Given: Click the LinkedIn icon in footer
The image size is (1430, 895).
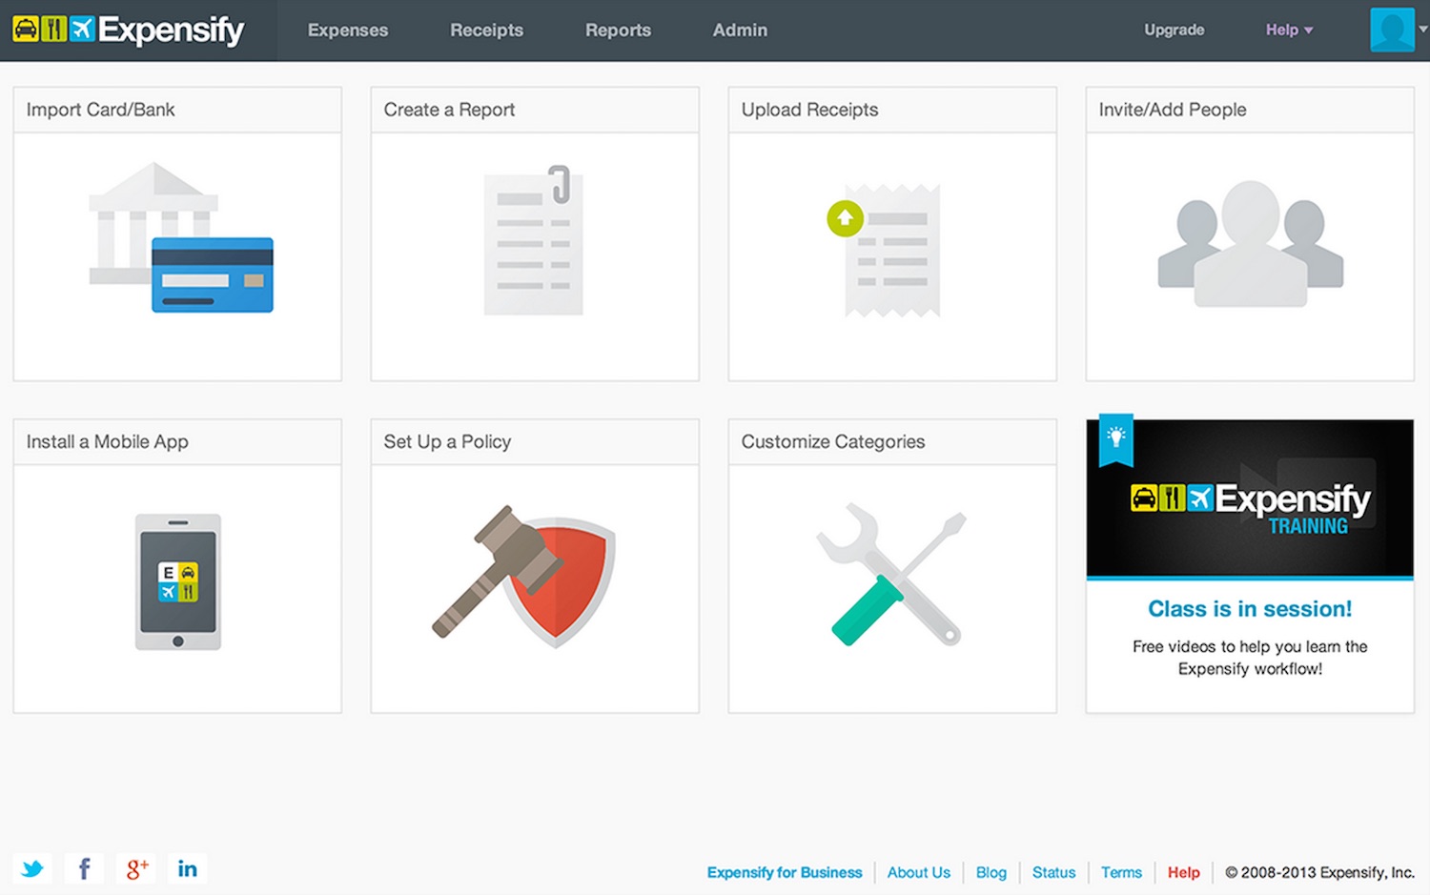Looking at the screenshot, I should pos(187,868).
